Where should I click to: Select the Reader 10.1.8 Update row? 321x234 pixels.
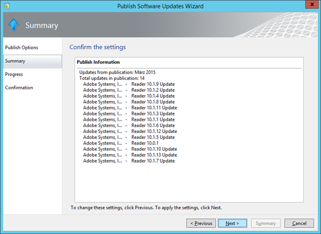click(x=129, y=102)
